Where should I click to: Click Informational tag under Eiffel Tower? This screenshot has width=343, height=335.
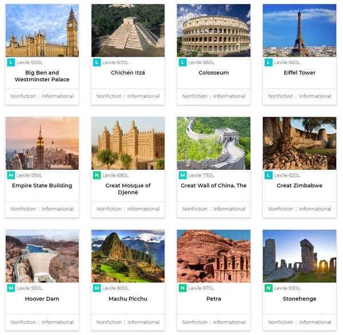pos(315,96)
